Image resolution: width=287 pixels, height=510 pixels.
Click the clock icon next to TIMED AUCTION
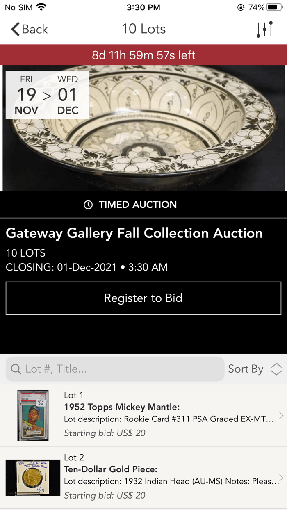(89, 205)
